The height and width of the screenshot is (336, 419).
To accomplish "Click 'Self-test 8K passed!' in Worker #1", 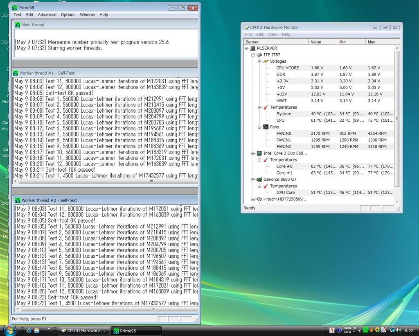I will coord(69,93).
